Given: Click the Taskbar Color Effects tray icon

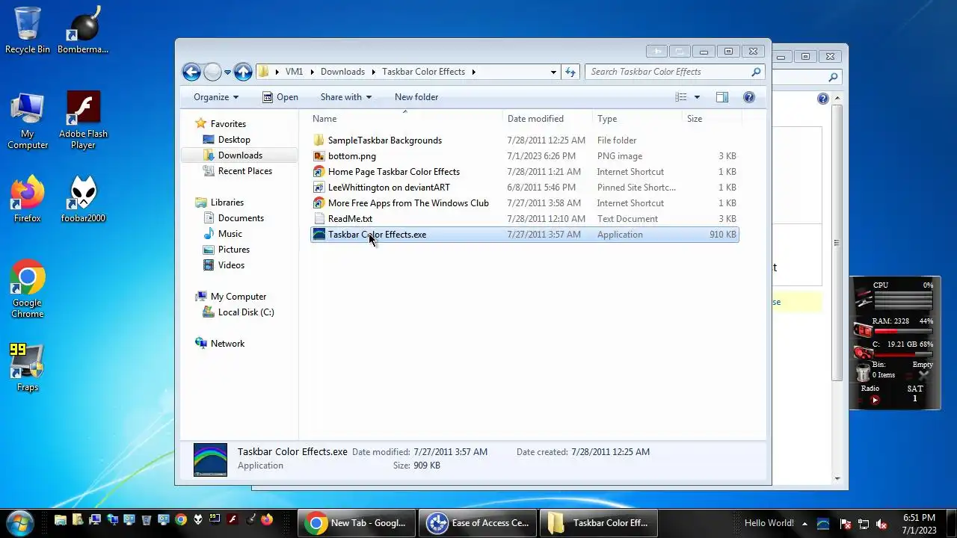Looking at the screenshot, I should tap(823, 524).
